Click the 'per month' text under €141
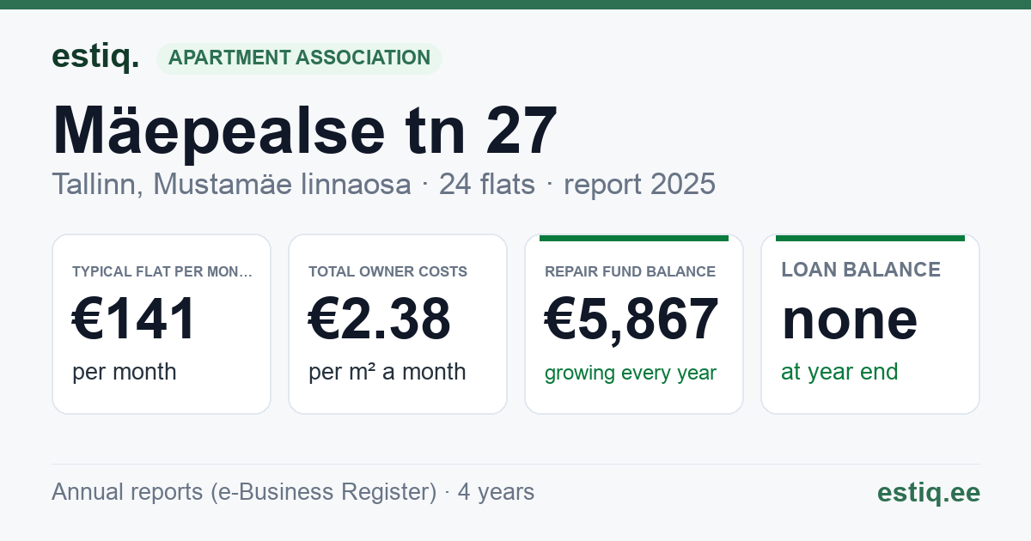The width and height of the screenshot is (1031, 541). coord(124,372)
